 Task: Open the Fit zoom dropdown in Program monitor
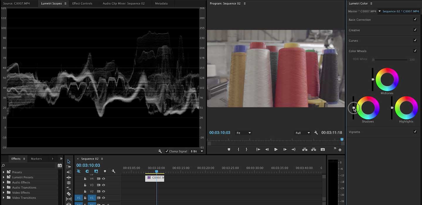(x=243, y=133)
